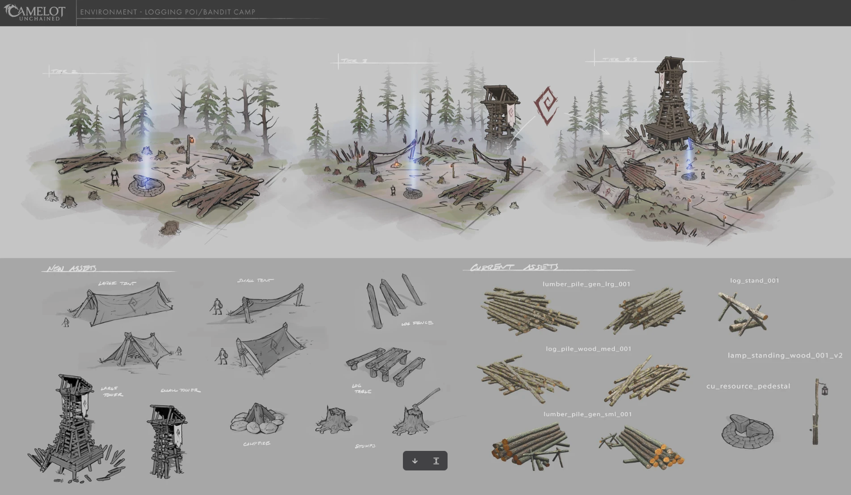Click the 'lumber_pile_gen_lrg_001' label
The height and width of the screenshot is (495, 851).
[x=586, y=284]
